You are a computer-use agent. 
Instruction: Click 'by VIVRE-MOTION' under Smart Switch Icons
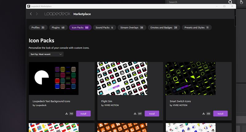[x=179, y=105]
